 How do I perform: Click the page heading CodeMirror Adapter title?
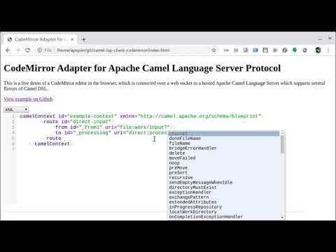[142, 68]
